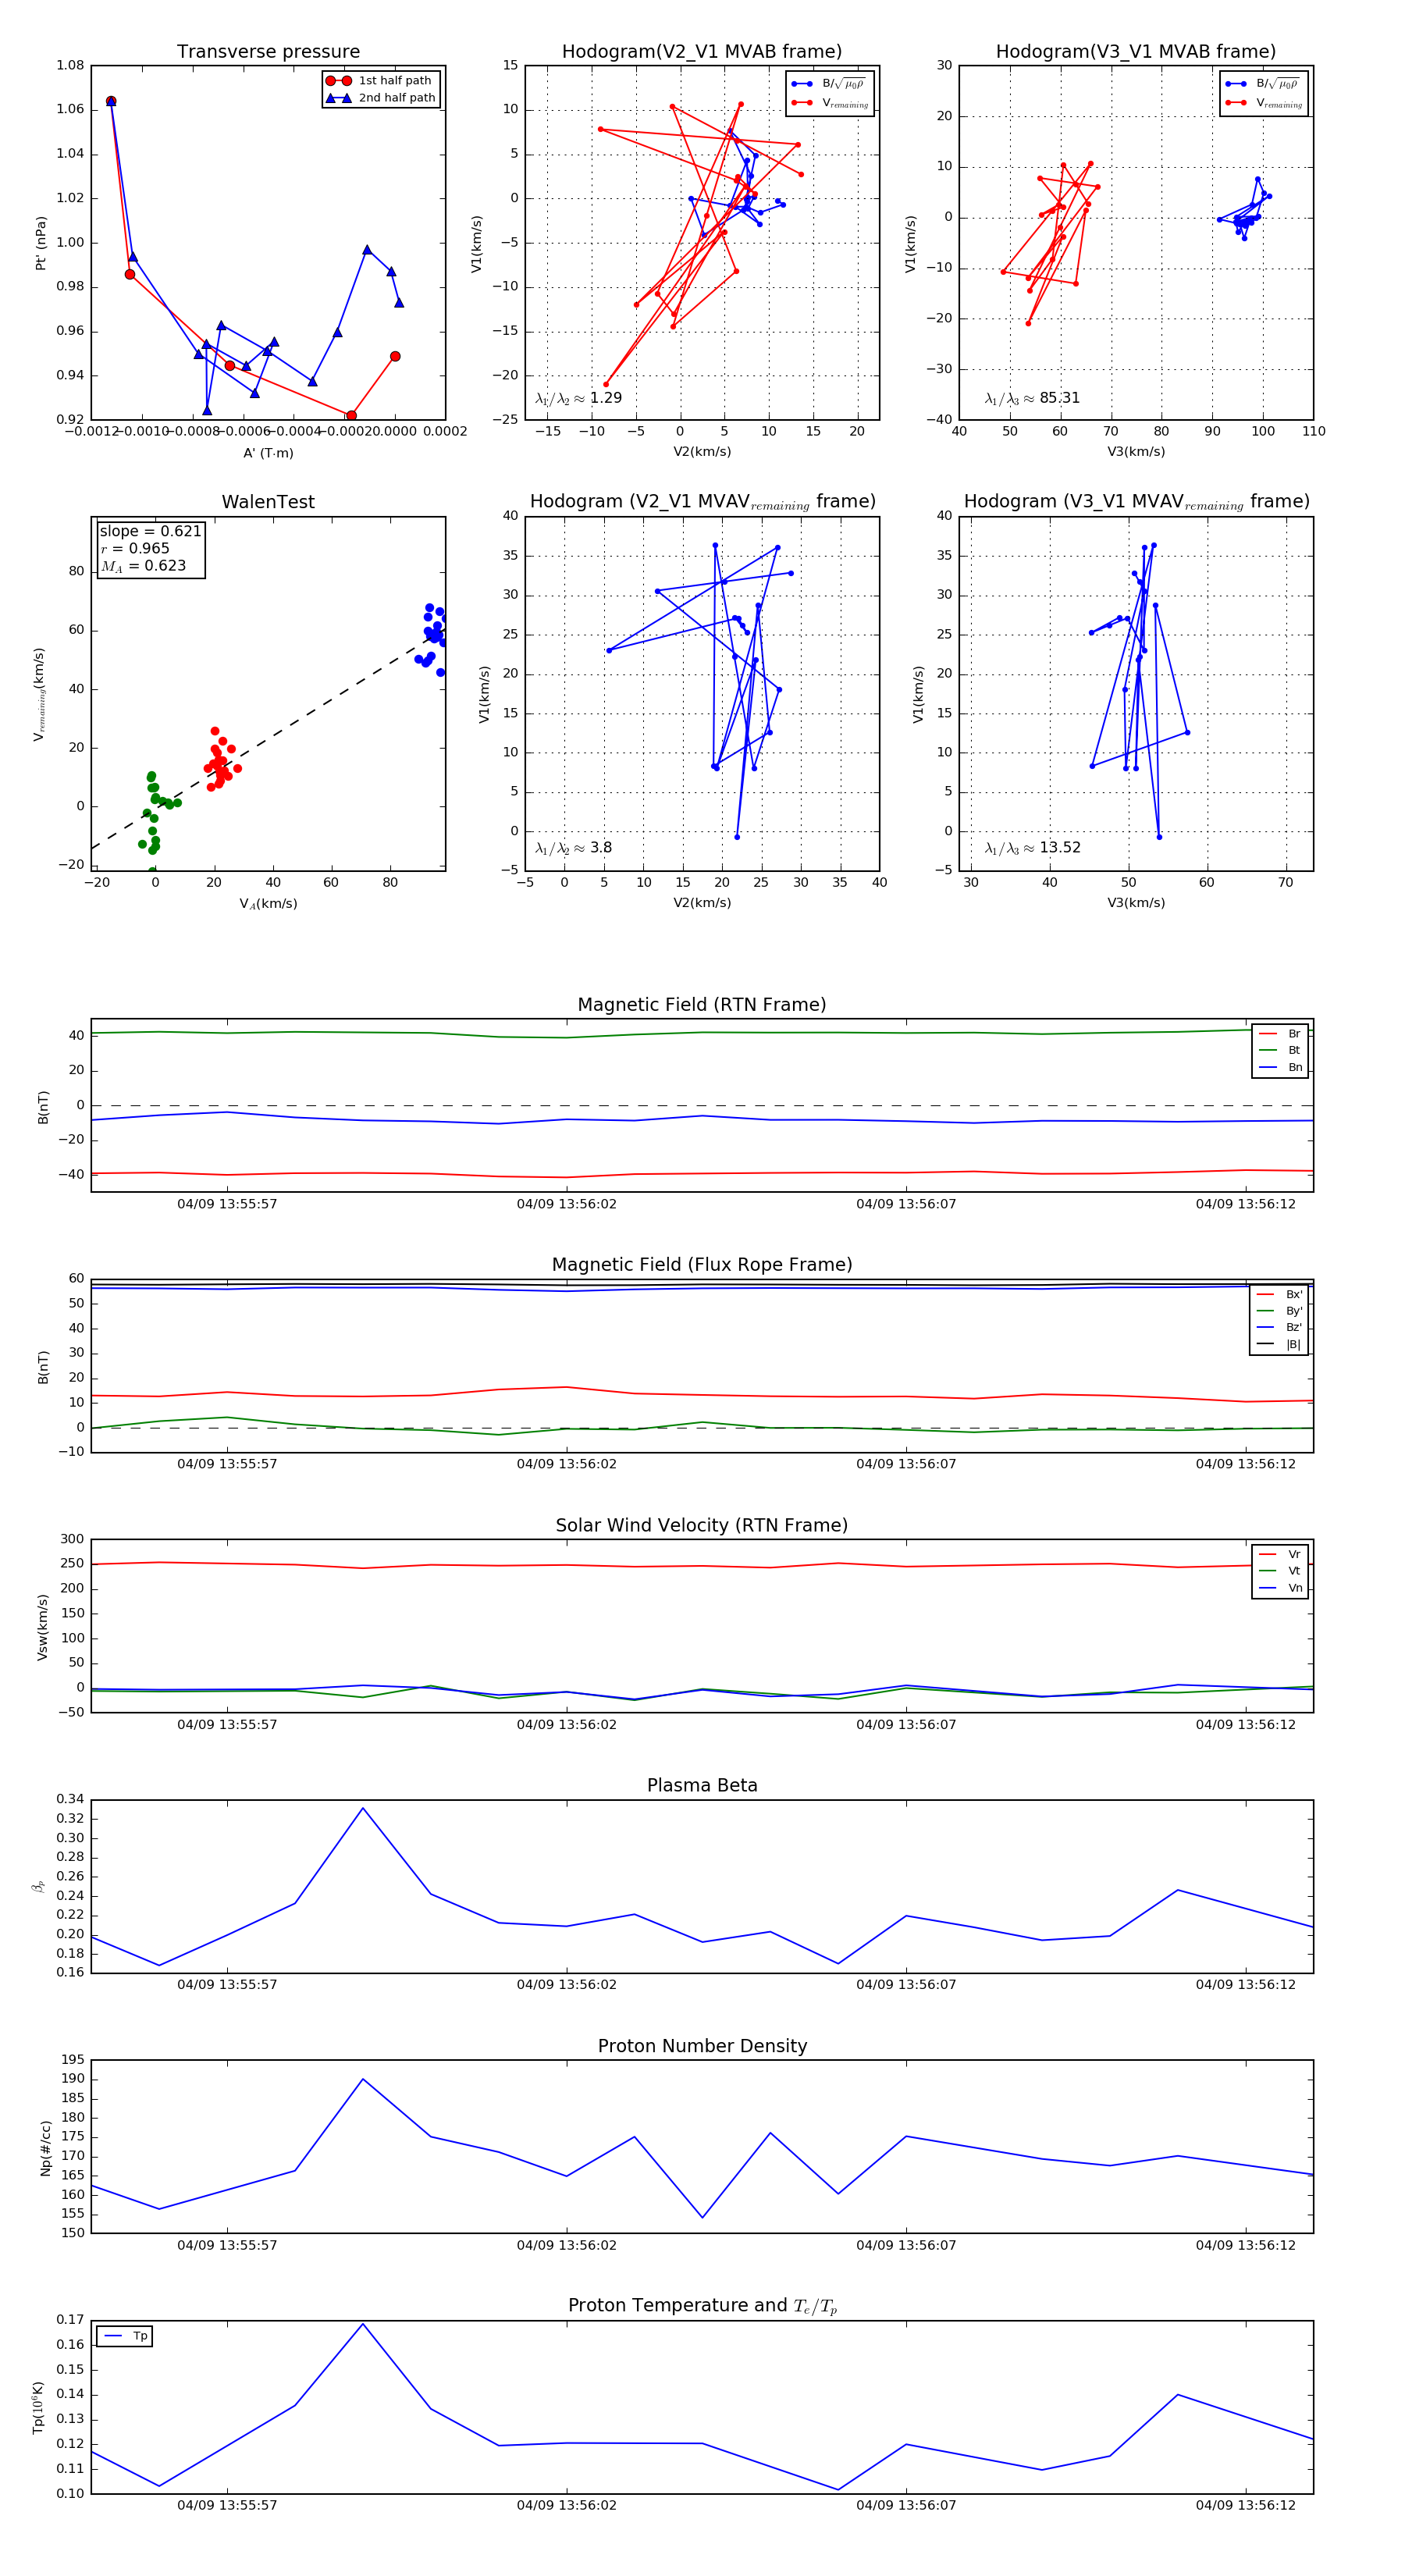
Task: Click '04/09 13:56:12' tick under Proton Temperature
Action: (x=1245, y=2505)
